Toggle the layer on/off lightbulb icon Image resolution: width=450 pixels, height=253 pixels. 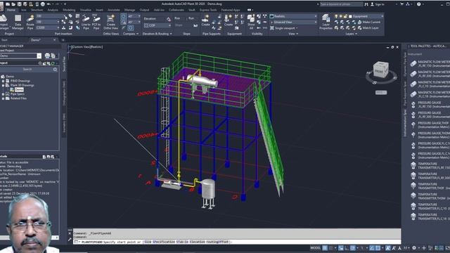(336, 16)
